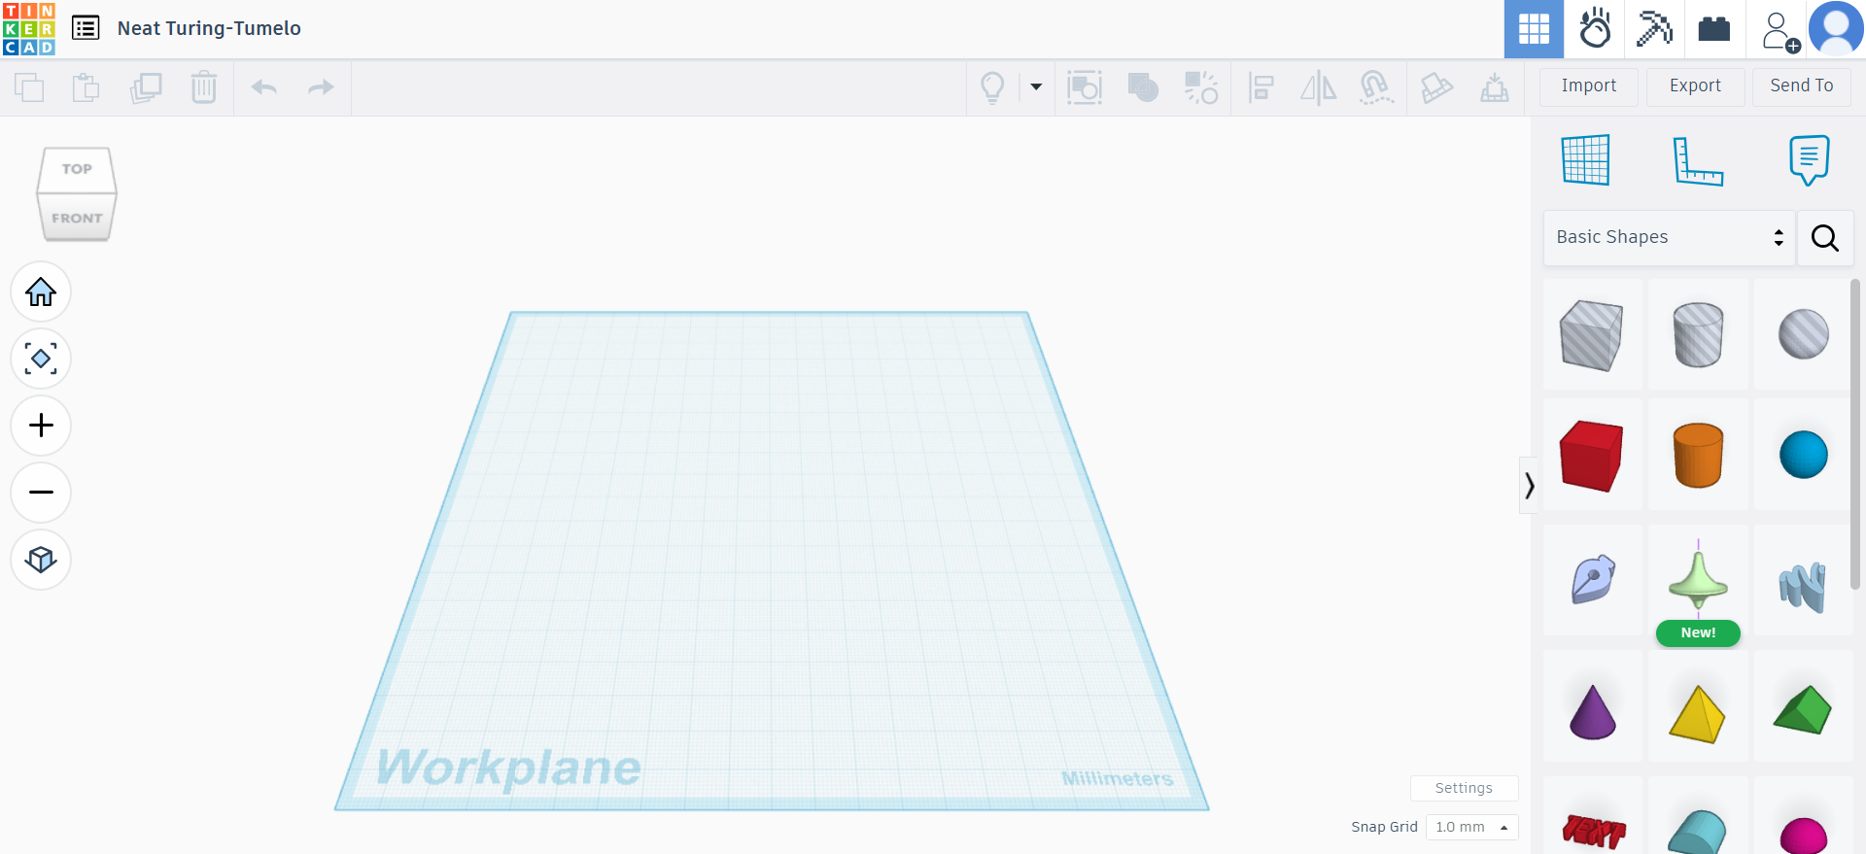Select the Workplane tool
The height and width of the screenshot is (854, 1866).
[x=1586, y=159]
